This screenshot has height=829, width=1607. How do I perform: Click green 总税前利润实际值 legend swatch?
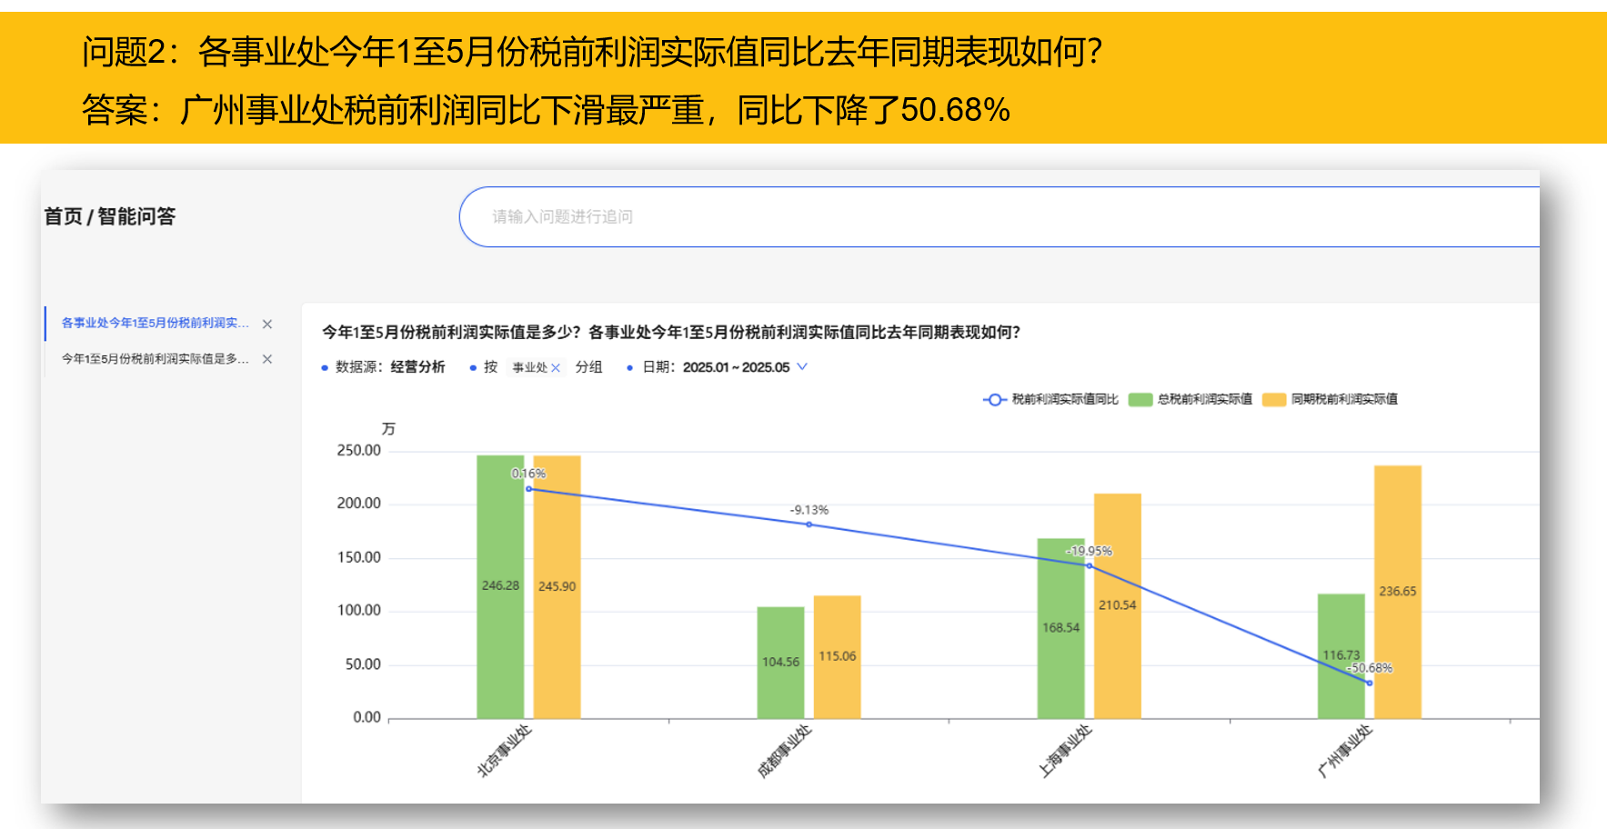tap(1140, 400)
